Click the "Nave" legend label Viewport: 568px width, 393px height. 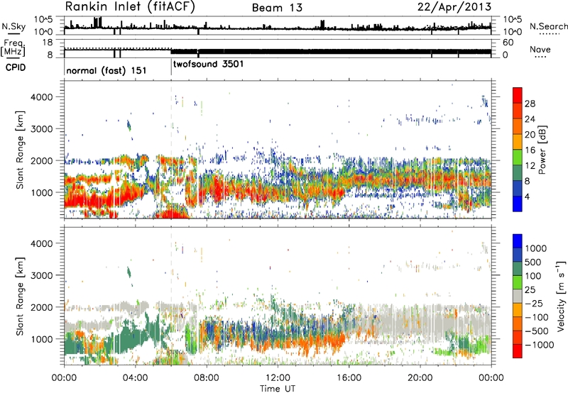click(540, 49)
